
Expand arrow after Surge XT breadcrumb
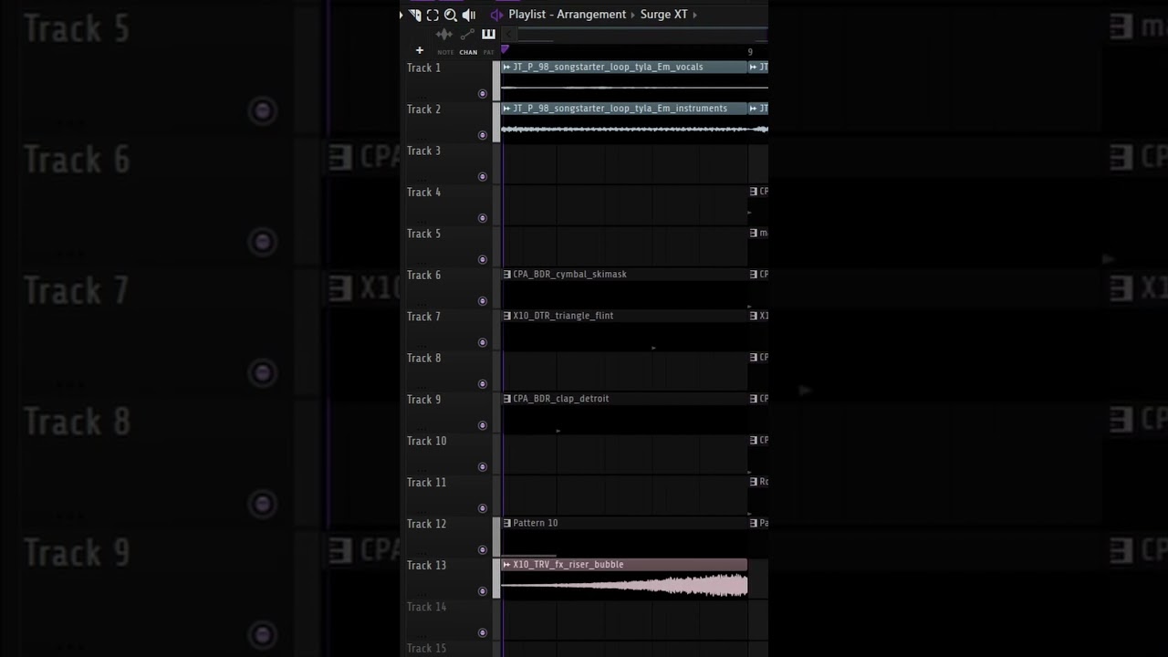(694, 15)
